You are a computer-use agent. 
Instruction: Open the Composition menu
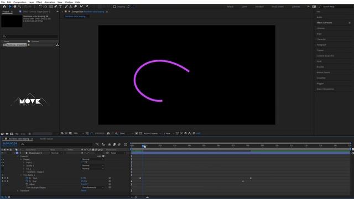[20, 2]
